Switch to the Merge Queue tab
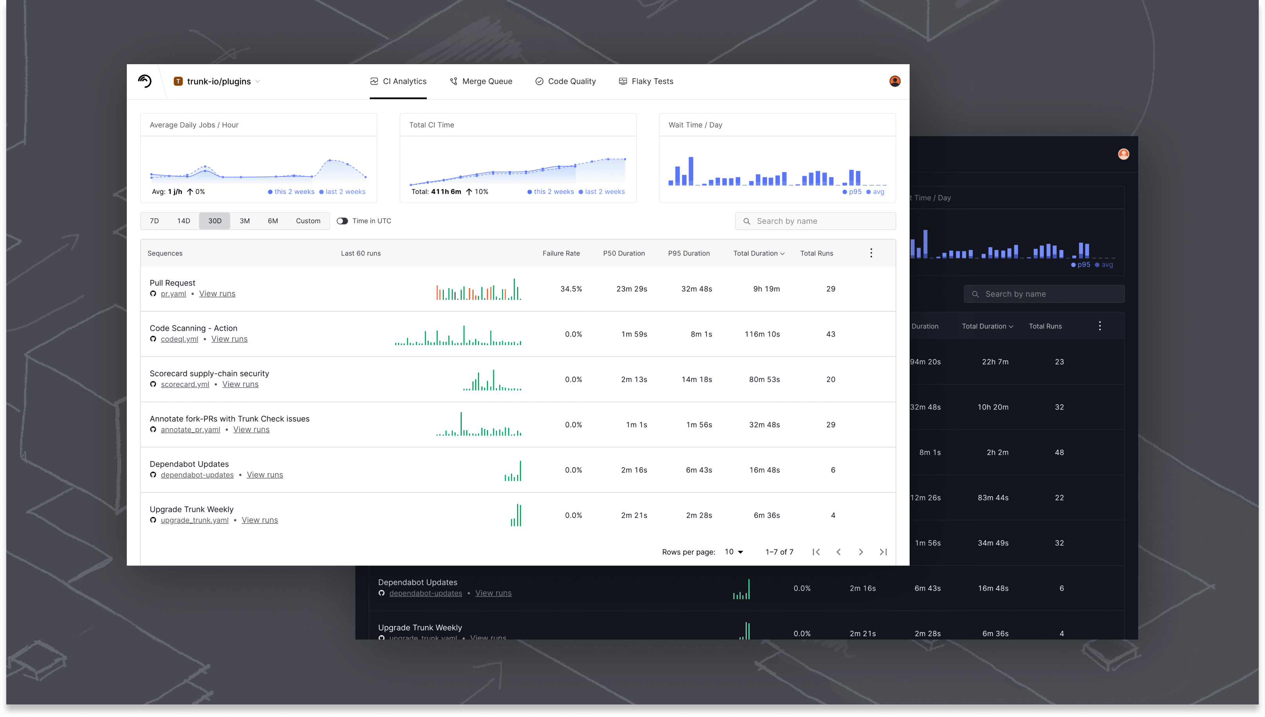 click(481, 81)
